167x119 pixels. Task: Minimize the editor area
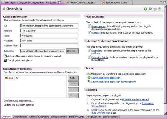pos(161,1)
